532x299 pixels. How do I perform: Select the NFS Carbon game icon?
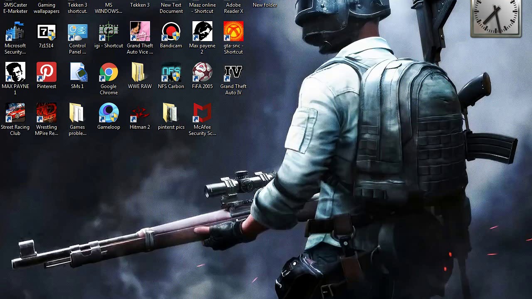tap(171, 73)
